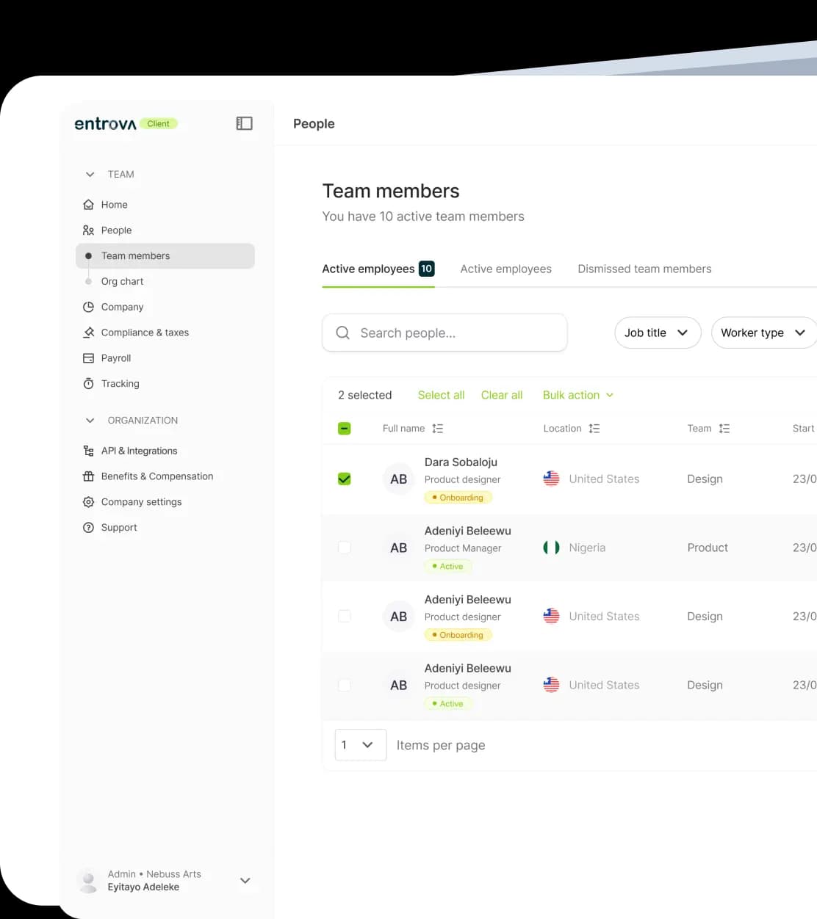Click the admin profile avatar
Screen dimensions: 817x919
(88, 881)
